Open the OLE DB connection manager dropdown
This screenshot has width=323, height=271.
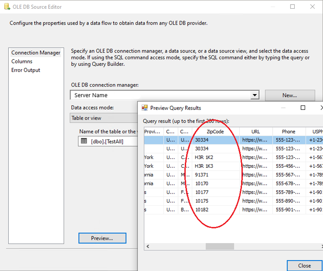[255, 95]
